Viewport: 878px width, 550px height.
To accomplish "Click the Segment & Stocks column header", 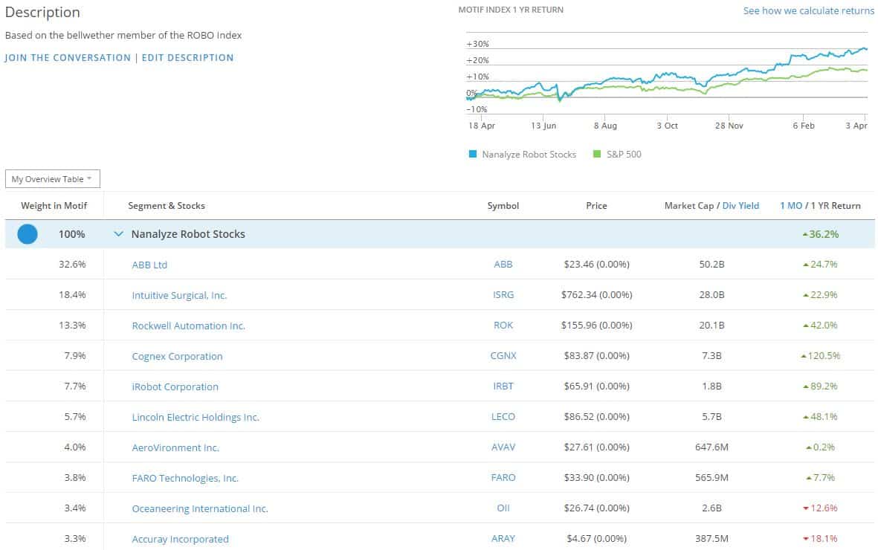I will [167, 206].
